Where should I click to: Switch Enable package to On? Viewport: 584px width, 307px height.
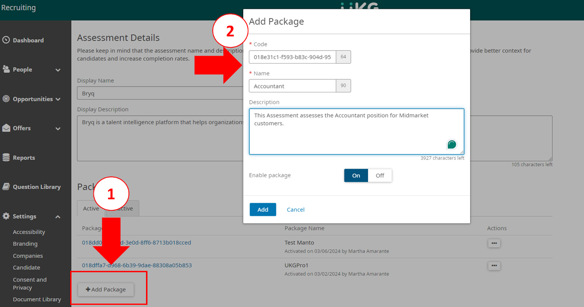tap(356, 175)
